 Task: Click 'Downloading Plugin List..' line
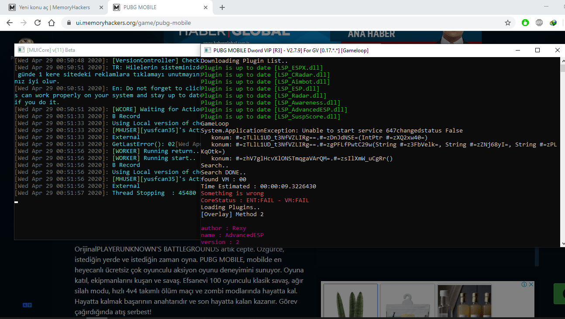(x=245, y=61)
